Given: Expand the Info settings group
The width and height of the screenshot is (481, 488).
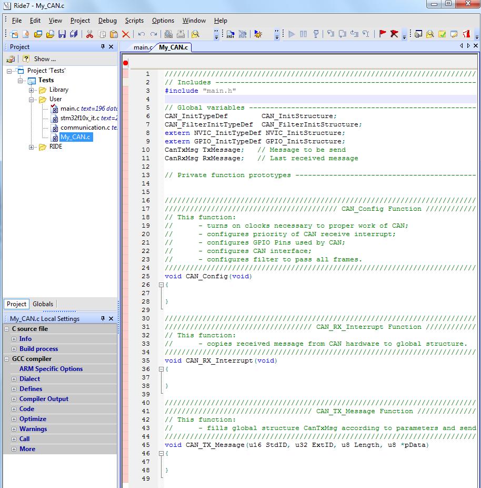Looking at the screenshot, I should (14, 339).
